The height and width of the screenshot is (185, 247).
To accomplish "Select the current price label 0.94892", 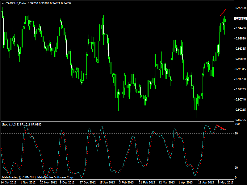I will (x=241, y=19).
